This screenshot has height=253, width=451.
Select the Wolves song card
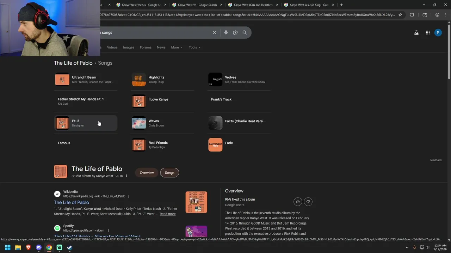[x=239, y=79]
